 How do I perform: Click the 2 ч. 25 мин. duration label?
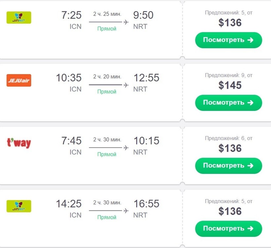pos(107,14)
